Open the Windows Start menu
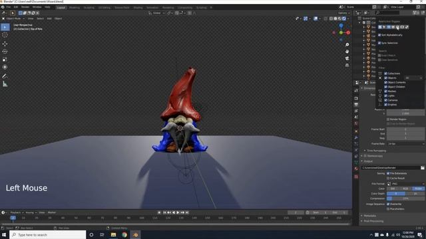The height and width of the screenshot is (239, 426). pos(4,234)
